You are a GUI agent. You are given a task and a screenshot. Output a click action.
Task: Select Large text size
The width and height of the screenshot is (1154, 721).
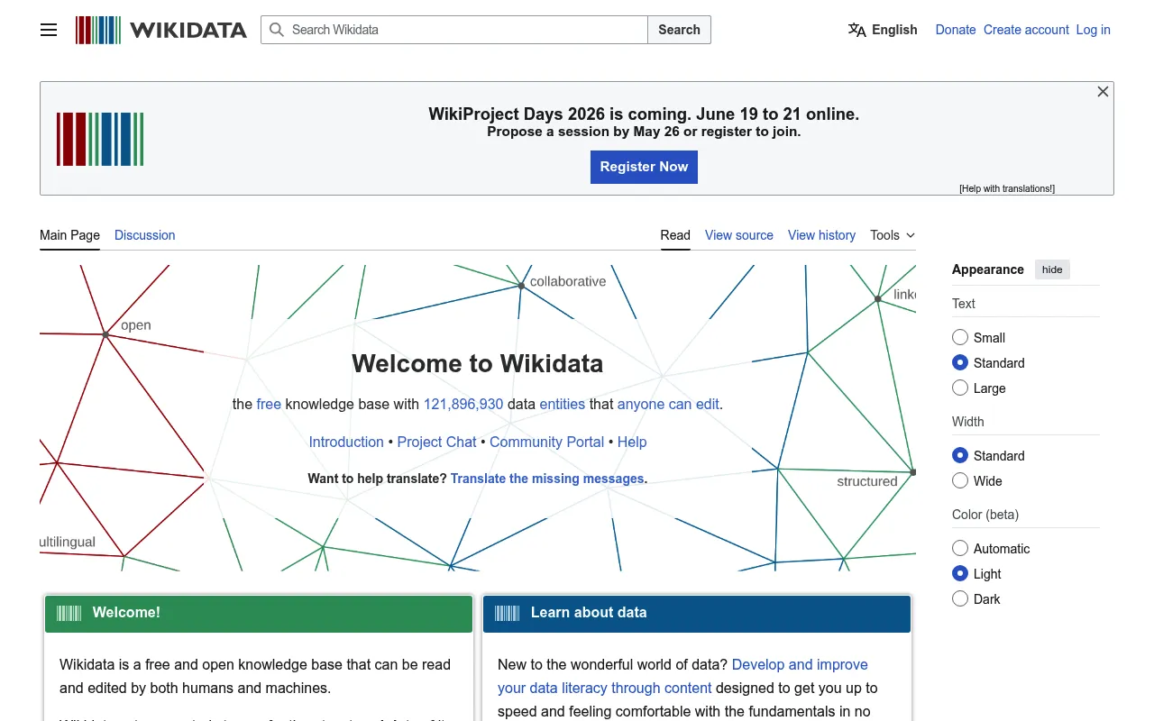click(x=960, y=388)
